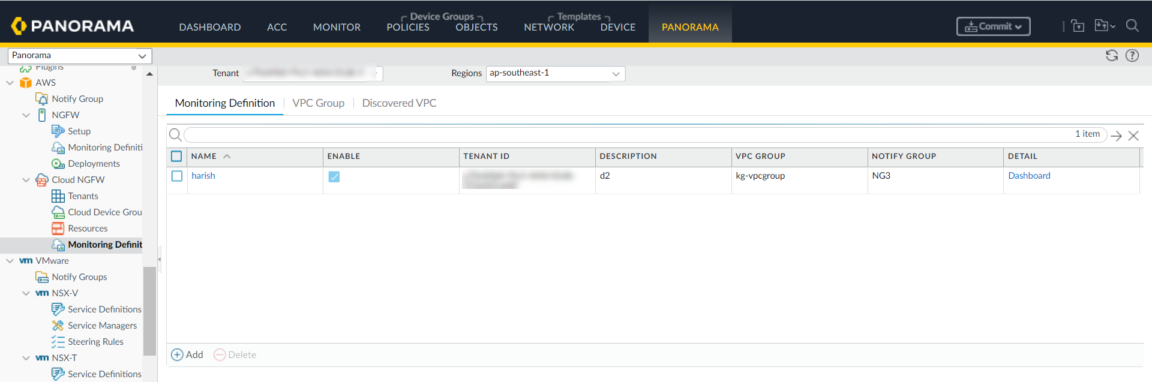The height and width of the screenshot is (382, 1152).
Task: Click the filter apply arrow icon
Action: point(1116,136)
